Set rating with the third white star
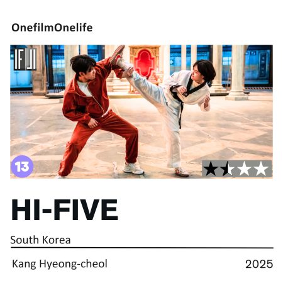This screenshot has width=283, height=283. (x=245, y=169)
